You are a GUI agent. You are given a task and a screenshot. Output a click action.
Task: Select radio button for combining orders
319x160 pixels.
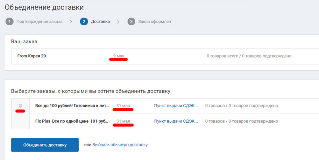(21, 106)
